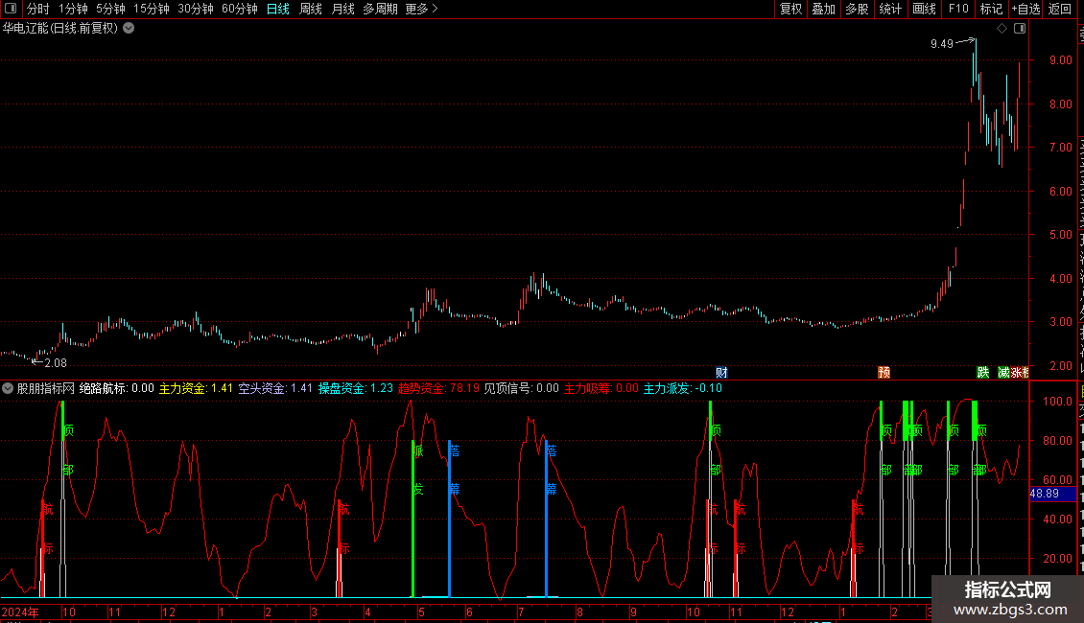Image resolution: width=1084 pixels, height=623 pixels.
Task: Open the 多股 multi-stock view
Action: click(x=857, y=9)
